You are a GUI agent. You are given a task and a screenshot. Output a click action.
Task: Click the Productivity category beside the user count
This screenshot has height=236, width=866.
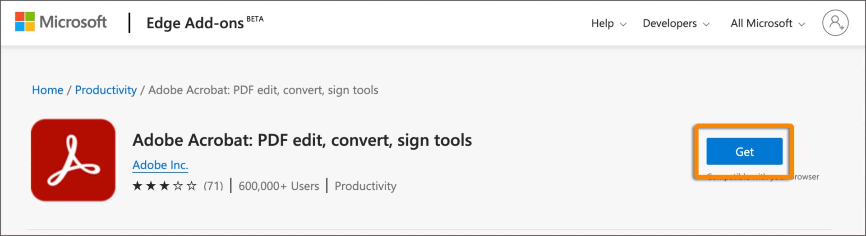click(365, 186)
